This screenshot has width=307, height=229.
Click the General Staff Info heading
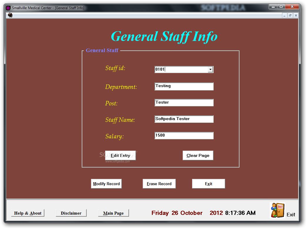[x=164, y=36]
